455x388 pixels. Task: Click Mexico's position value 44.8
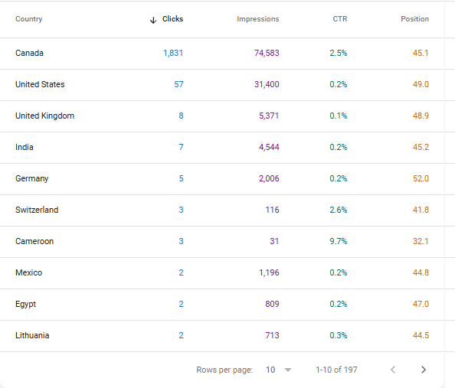[421, 272]
